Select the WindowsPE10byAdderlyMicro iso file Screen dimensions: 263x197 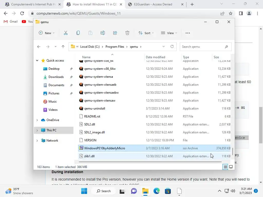[154, 148]
